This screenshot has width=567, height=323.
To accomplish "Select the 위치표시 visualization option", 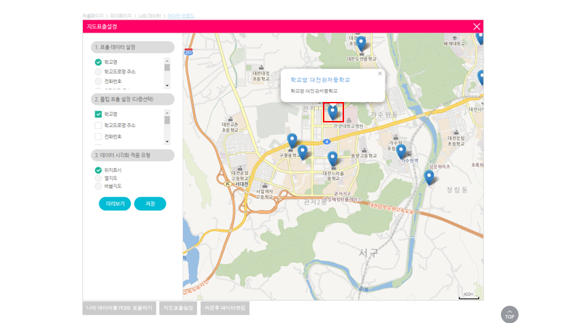I will pos(98,170).
